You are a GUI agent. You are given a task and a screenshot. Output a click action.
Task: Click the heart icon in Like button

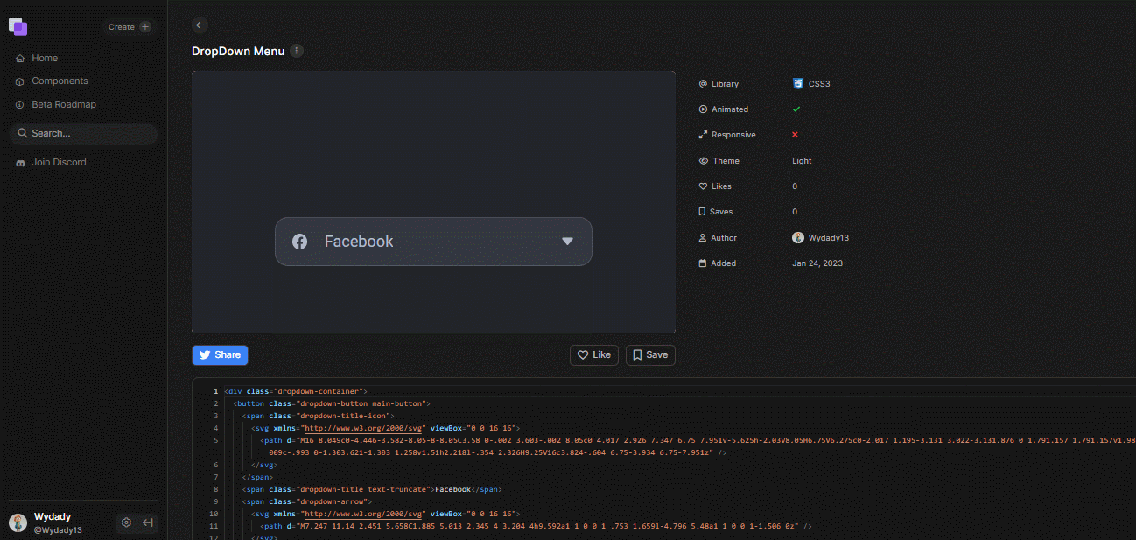point(583,355)
